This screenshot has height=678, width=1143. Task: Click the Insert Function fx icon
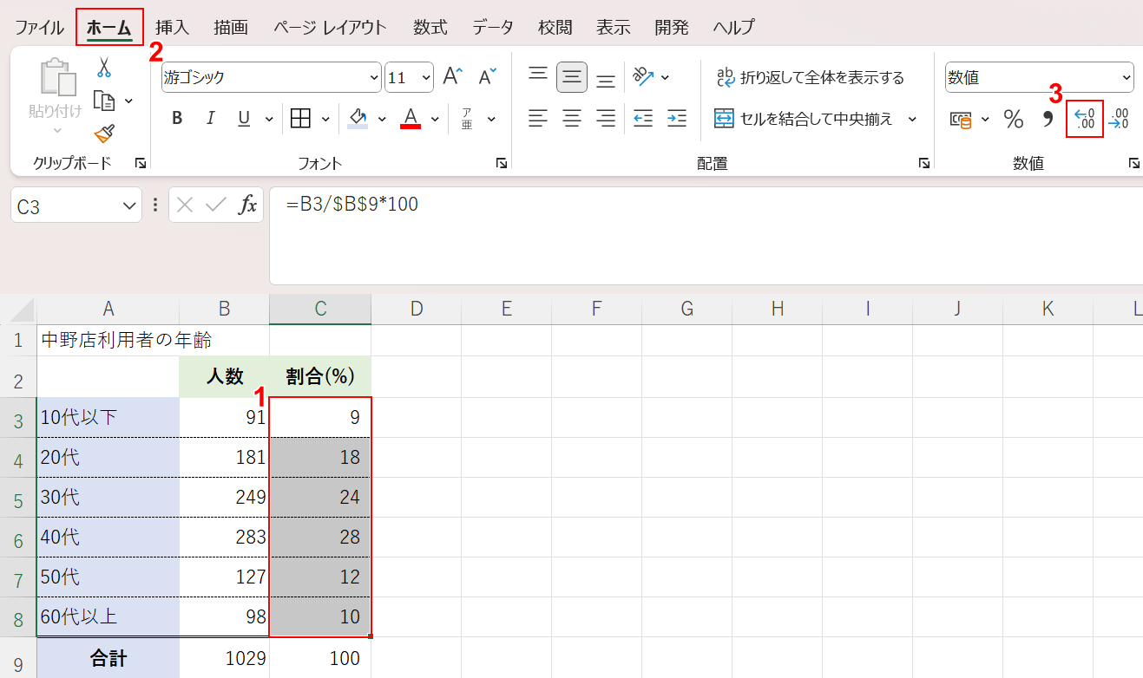[248, 205]
